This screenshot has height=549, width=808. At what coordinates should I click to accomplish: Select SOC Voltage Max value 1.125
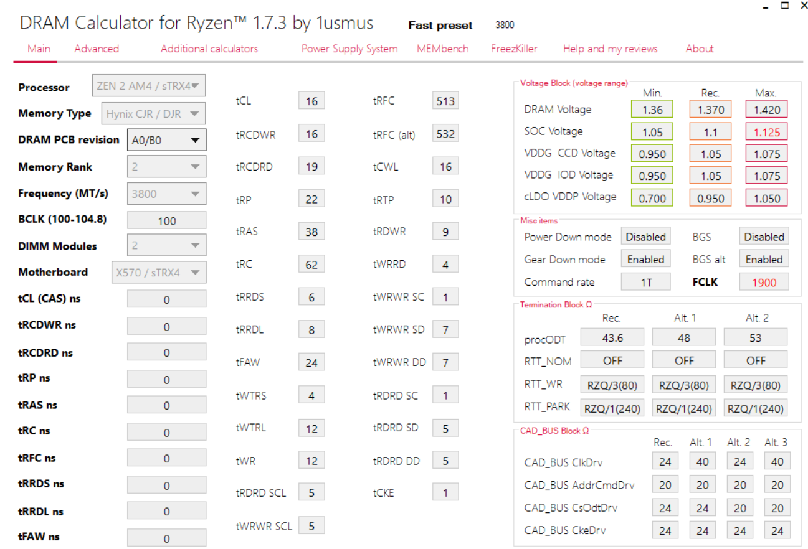(x=767, y=132)
